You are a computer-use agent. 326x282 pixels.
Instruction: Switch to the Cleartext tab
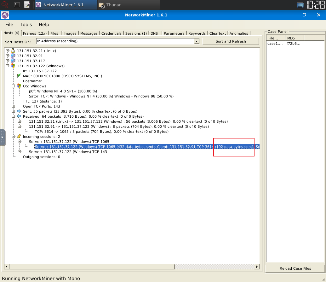click(218, 33)
